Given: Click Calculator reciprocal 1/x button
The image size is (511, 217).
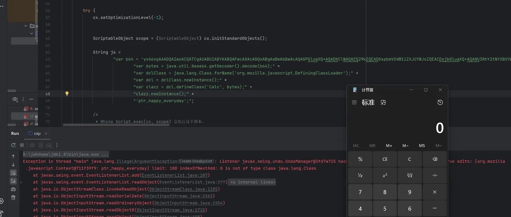Looking at the screenshot, I should 360,176.
